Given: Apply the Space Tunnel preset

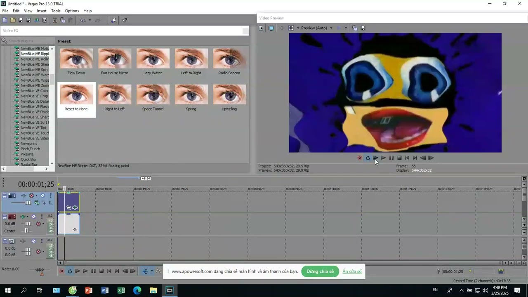Looking at the screenshot, I should click(x=153, y=94).
